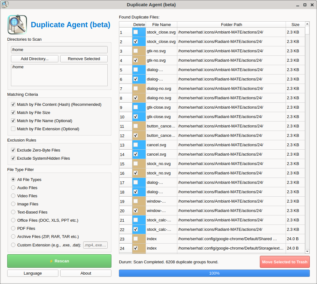Click the Rescan button
The width and height of the screenshot is (317, 284).
click(59, 261)
